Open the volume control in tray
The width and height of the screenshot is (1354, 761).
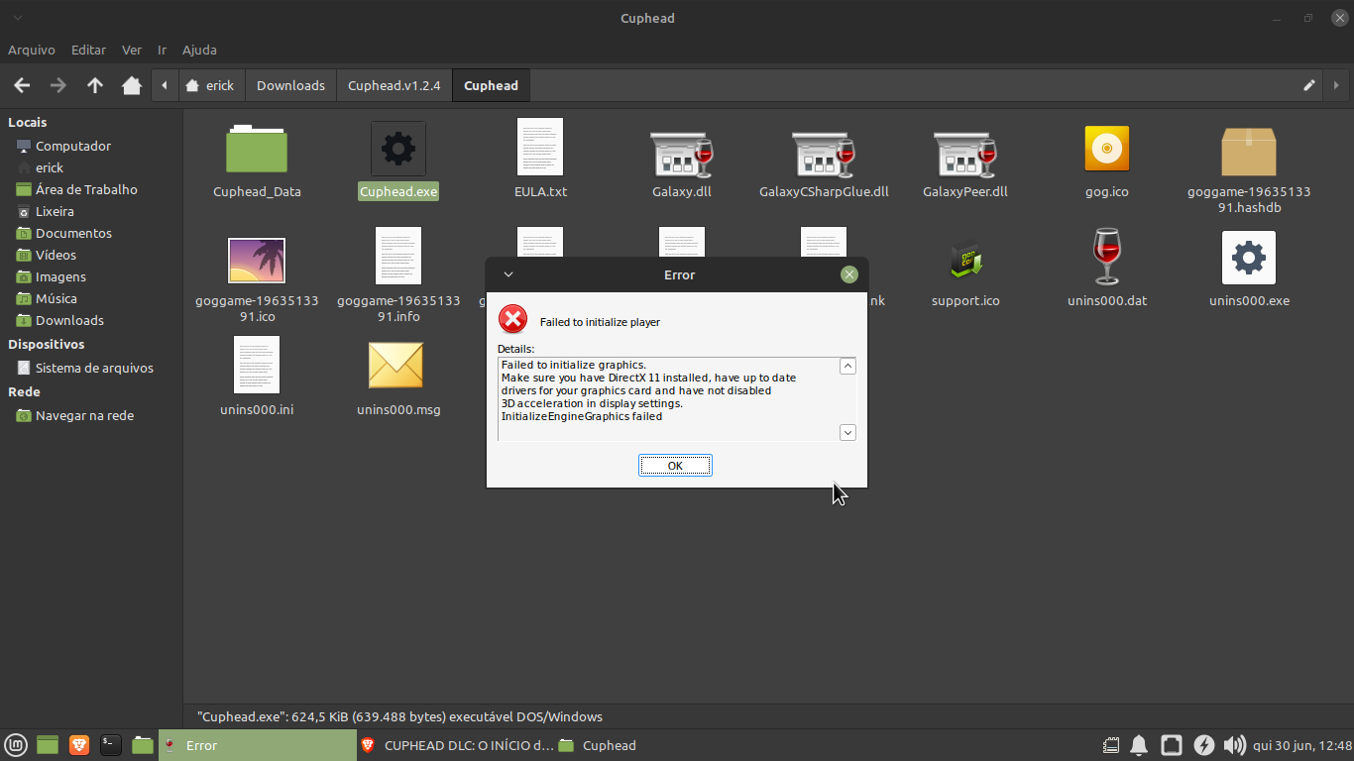(1234, 745)
